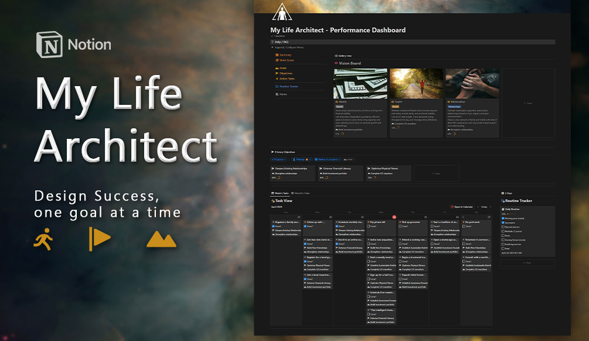The width and height of the screenshot is (589, 341).
Task: Click the orange flag icon on the banner
Action: point(100,238)
